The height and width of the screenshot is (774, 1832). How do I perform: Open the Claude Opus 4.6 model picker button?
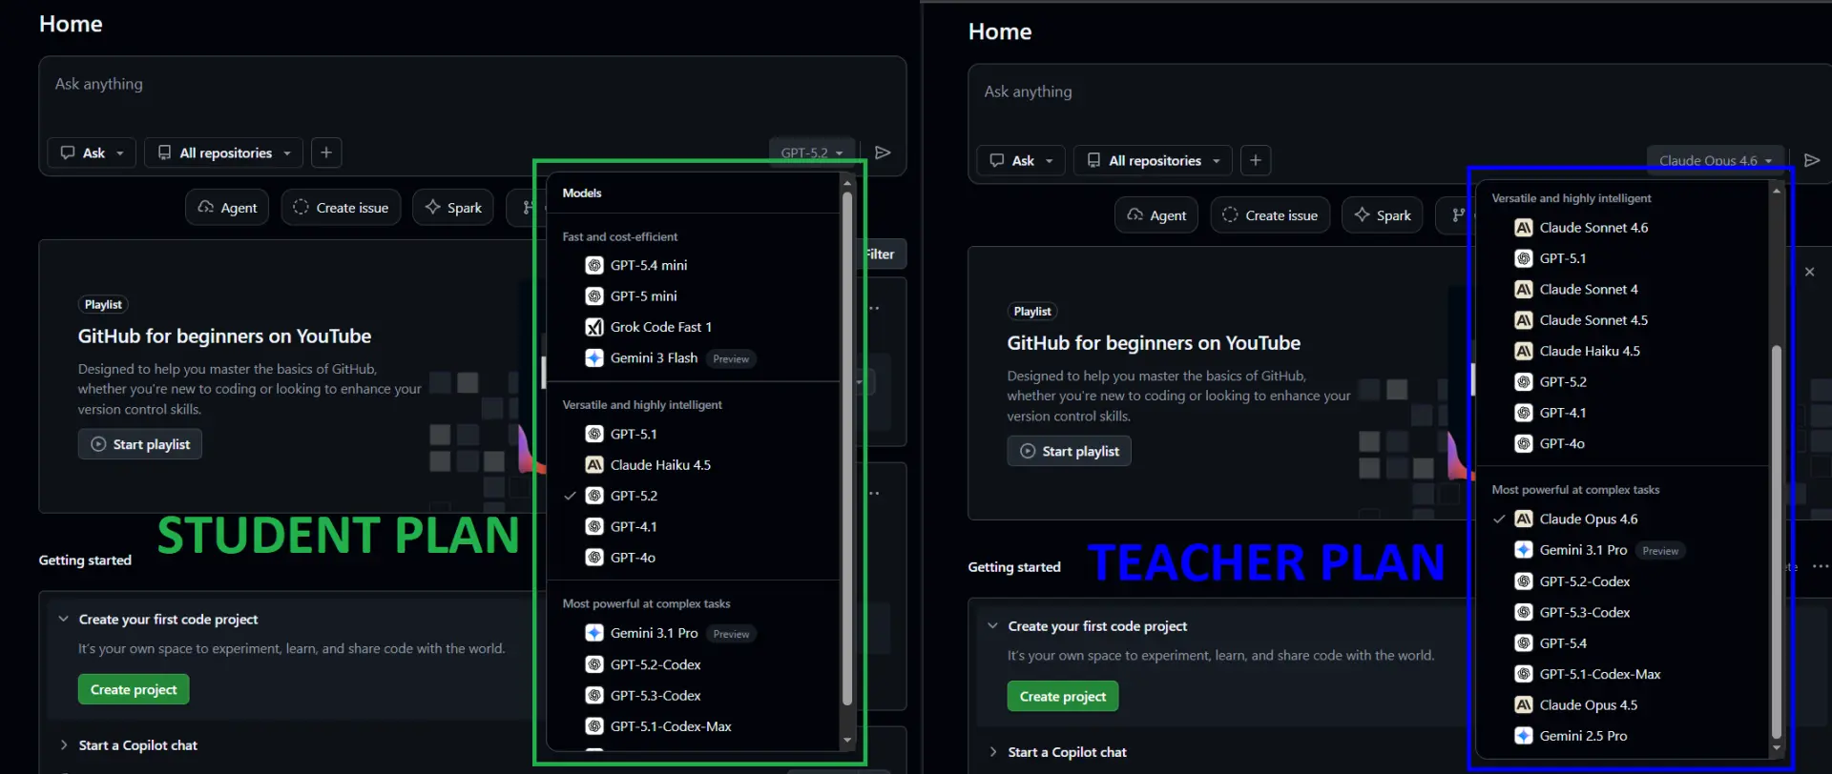click(x=1716, y=160)
